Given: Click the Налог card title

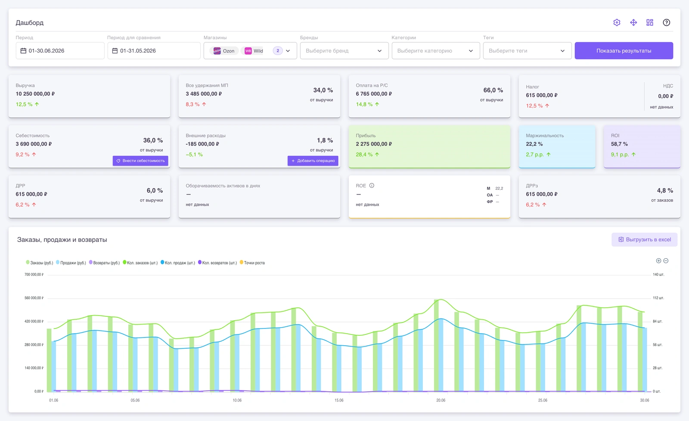Looking at the screenshot, I should (x=532, y=87).
